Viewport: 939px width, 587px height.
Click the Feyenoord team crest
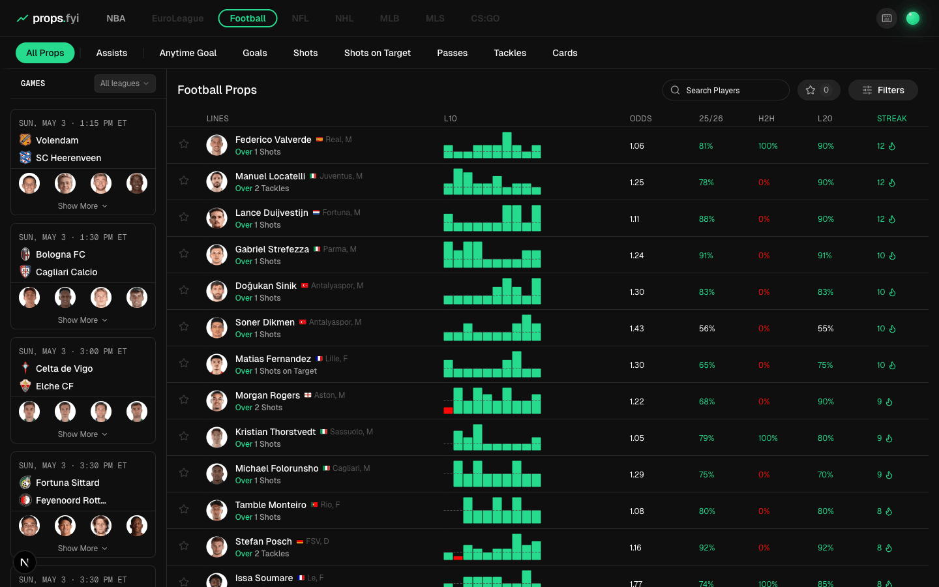point(25,500)
